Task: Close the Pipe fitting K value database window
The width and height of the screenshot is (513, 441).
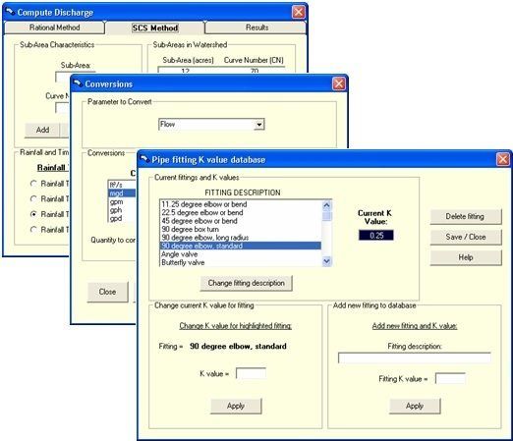Action: coord(502,160)
